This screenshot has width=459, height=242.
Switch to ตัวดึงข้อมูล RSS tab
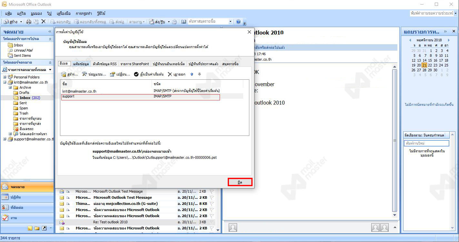(105, 64)
